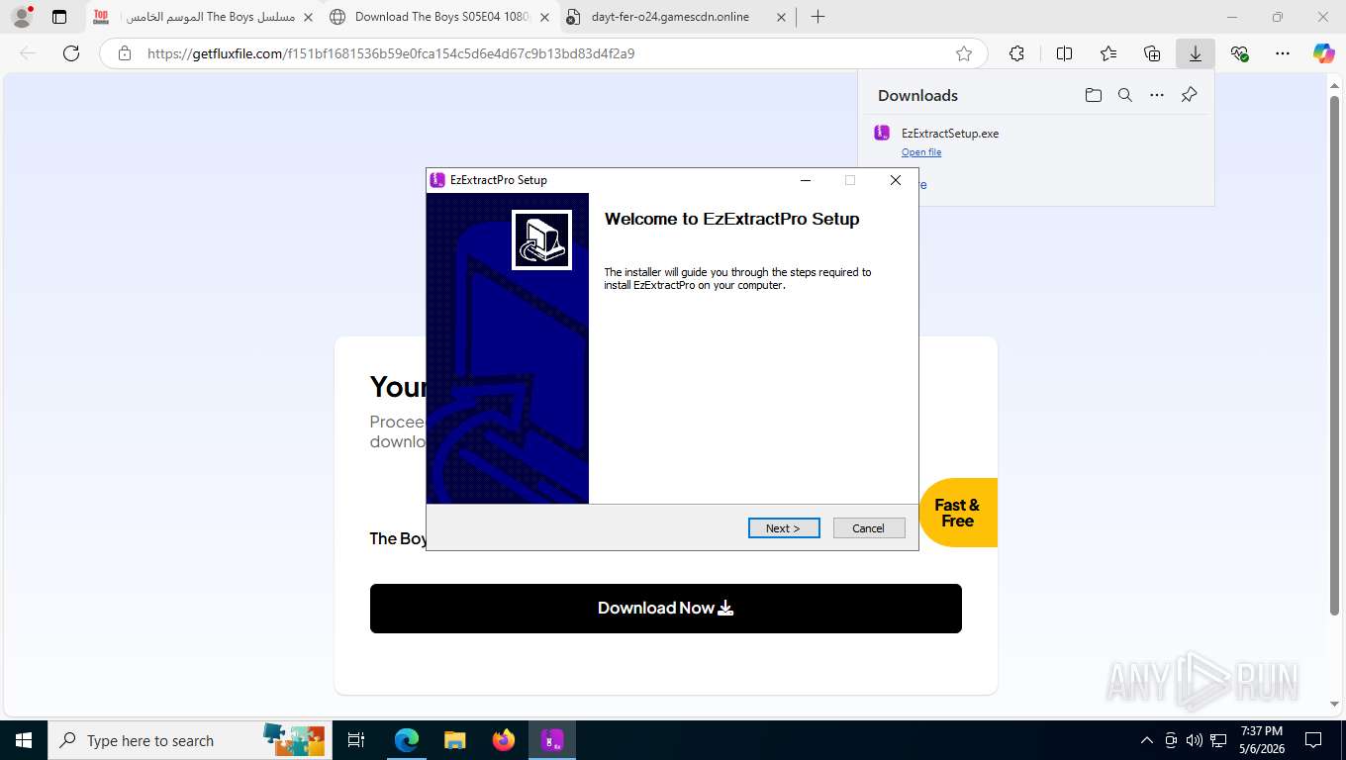This screenshot has height=760, width=1346.
Task: Open a new browser tab
Action: click(817, 17)
